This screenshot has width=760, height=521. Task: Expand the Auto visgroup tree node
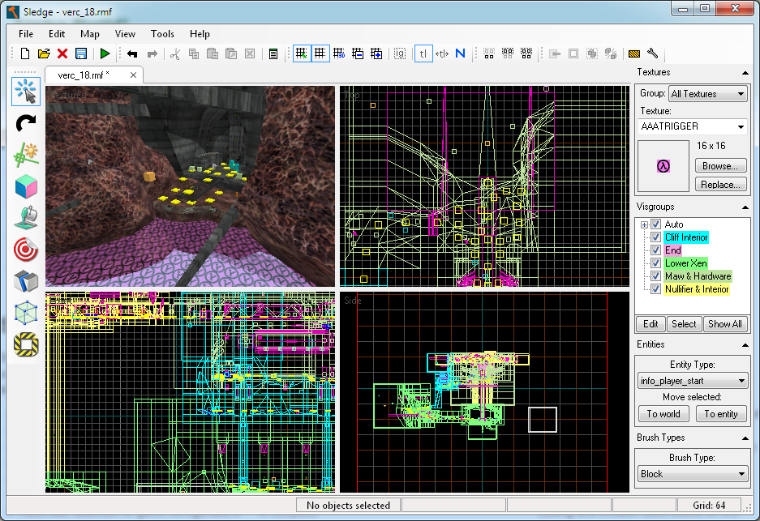click(644, 224)
